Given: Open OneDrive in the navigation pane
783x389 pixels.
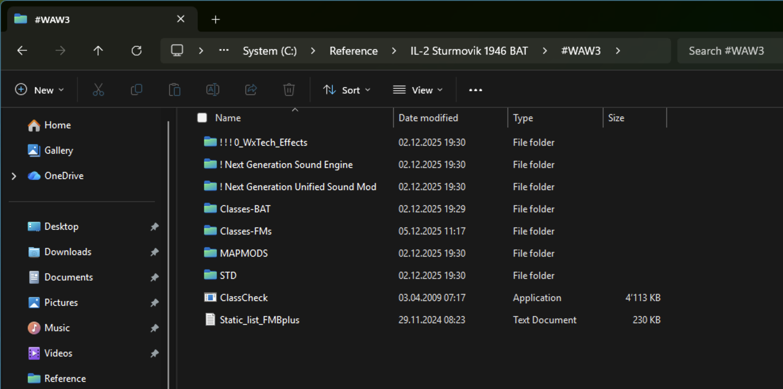Looking at the screenshot, I should 56,176.
